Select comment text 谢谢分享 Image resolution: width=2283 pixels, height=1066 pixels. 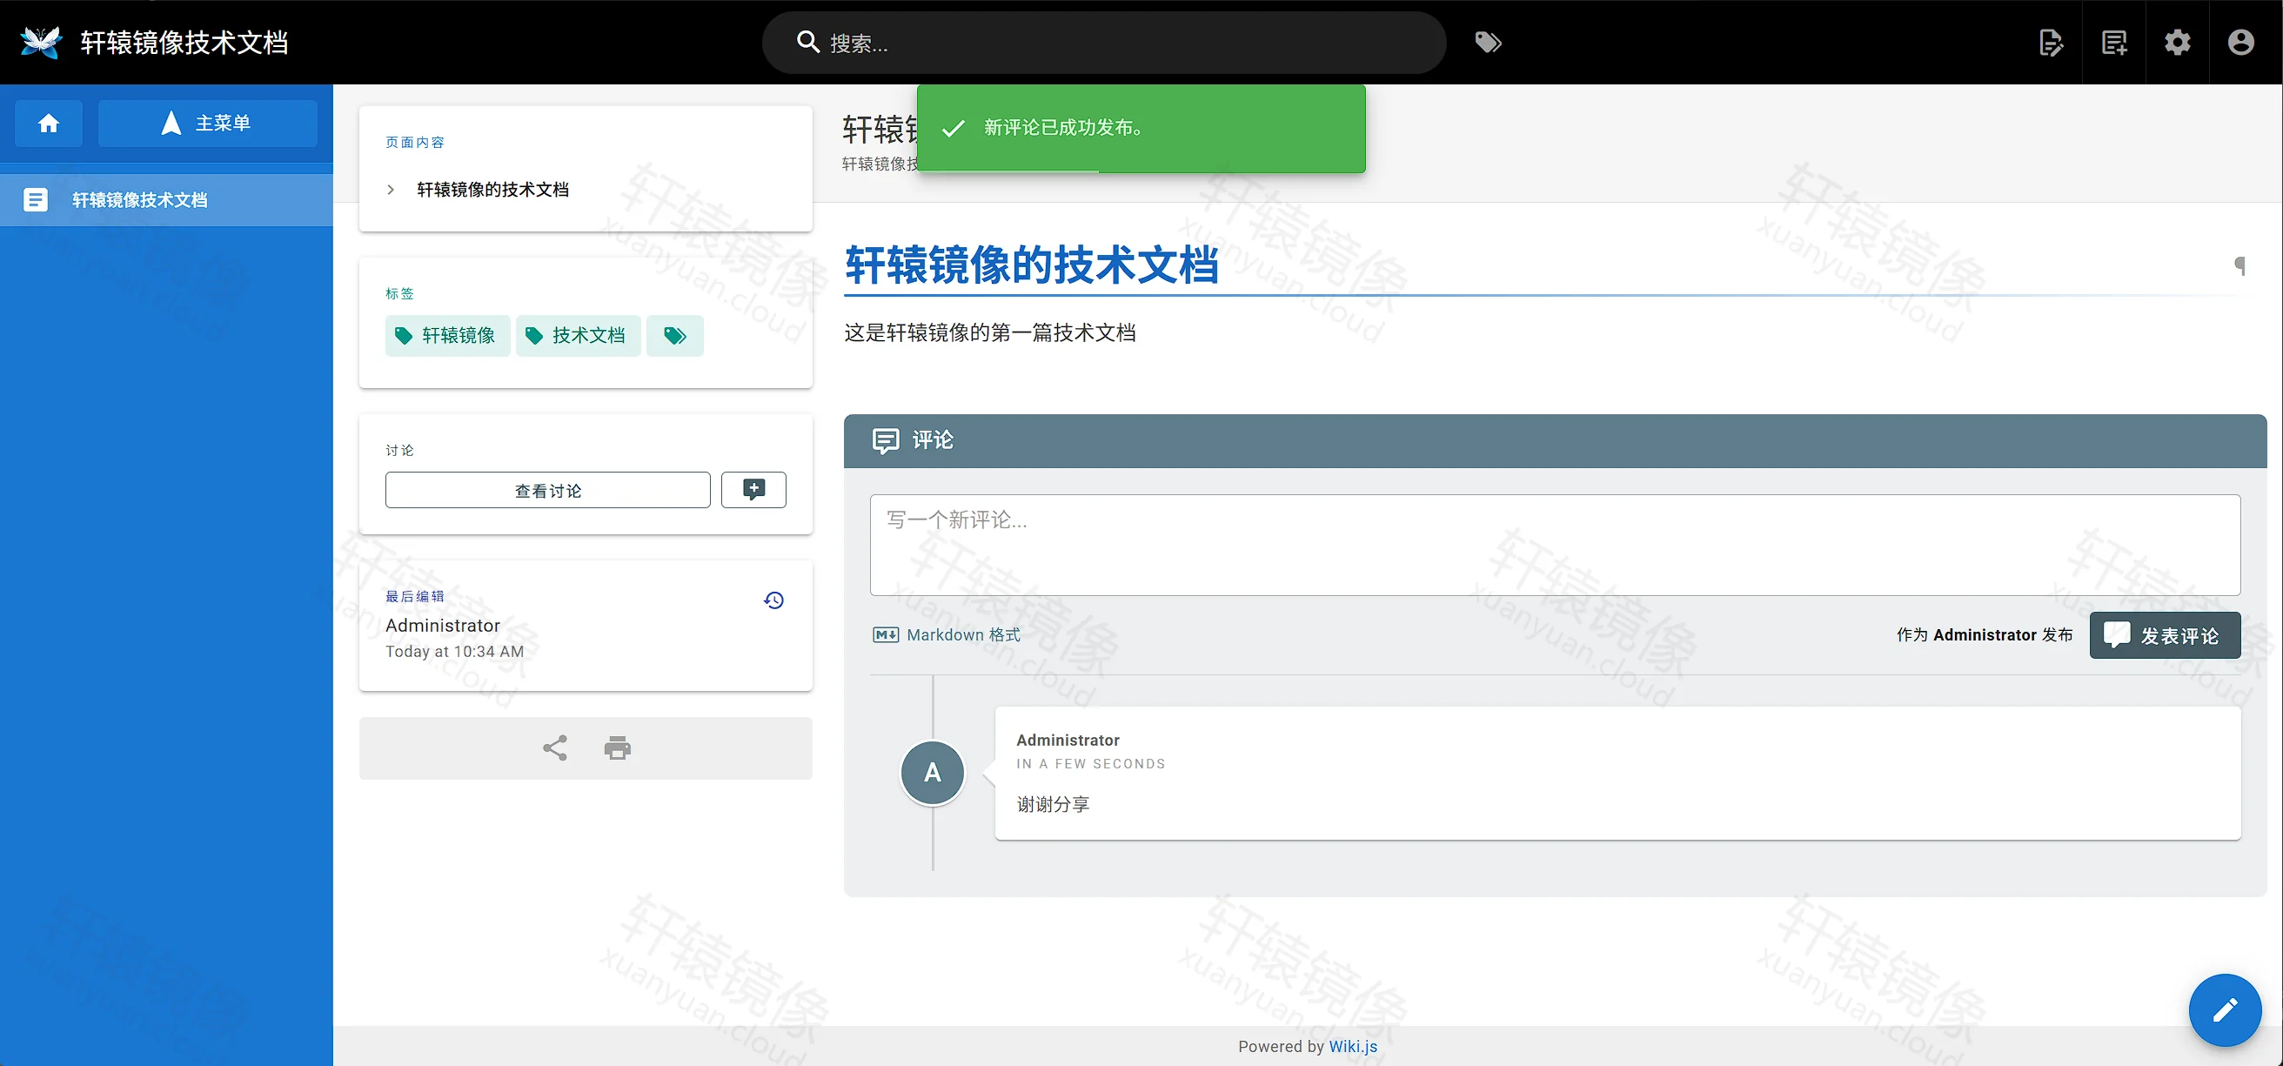1053,805
